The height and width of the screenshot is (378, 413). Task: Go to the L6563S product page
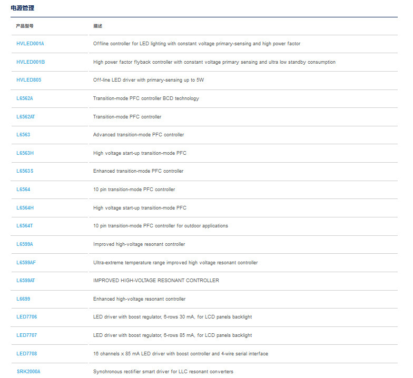tap(25, 171)
